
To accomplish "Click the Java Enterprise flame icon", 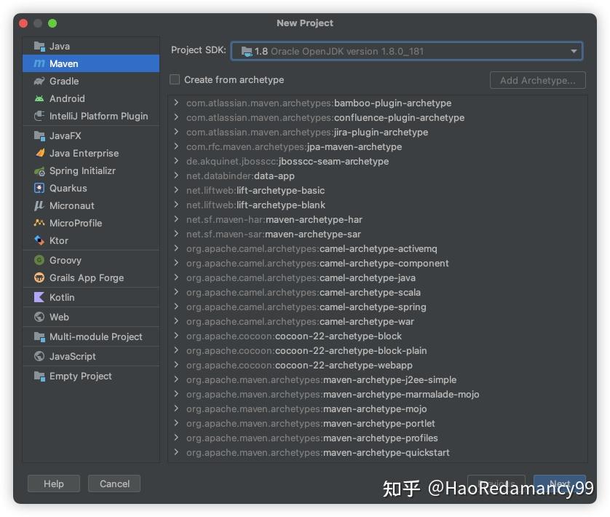I will pyautogui.click(x=39, y=153).
